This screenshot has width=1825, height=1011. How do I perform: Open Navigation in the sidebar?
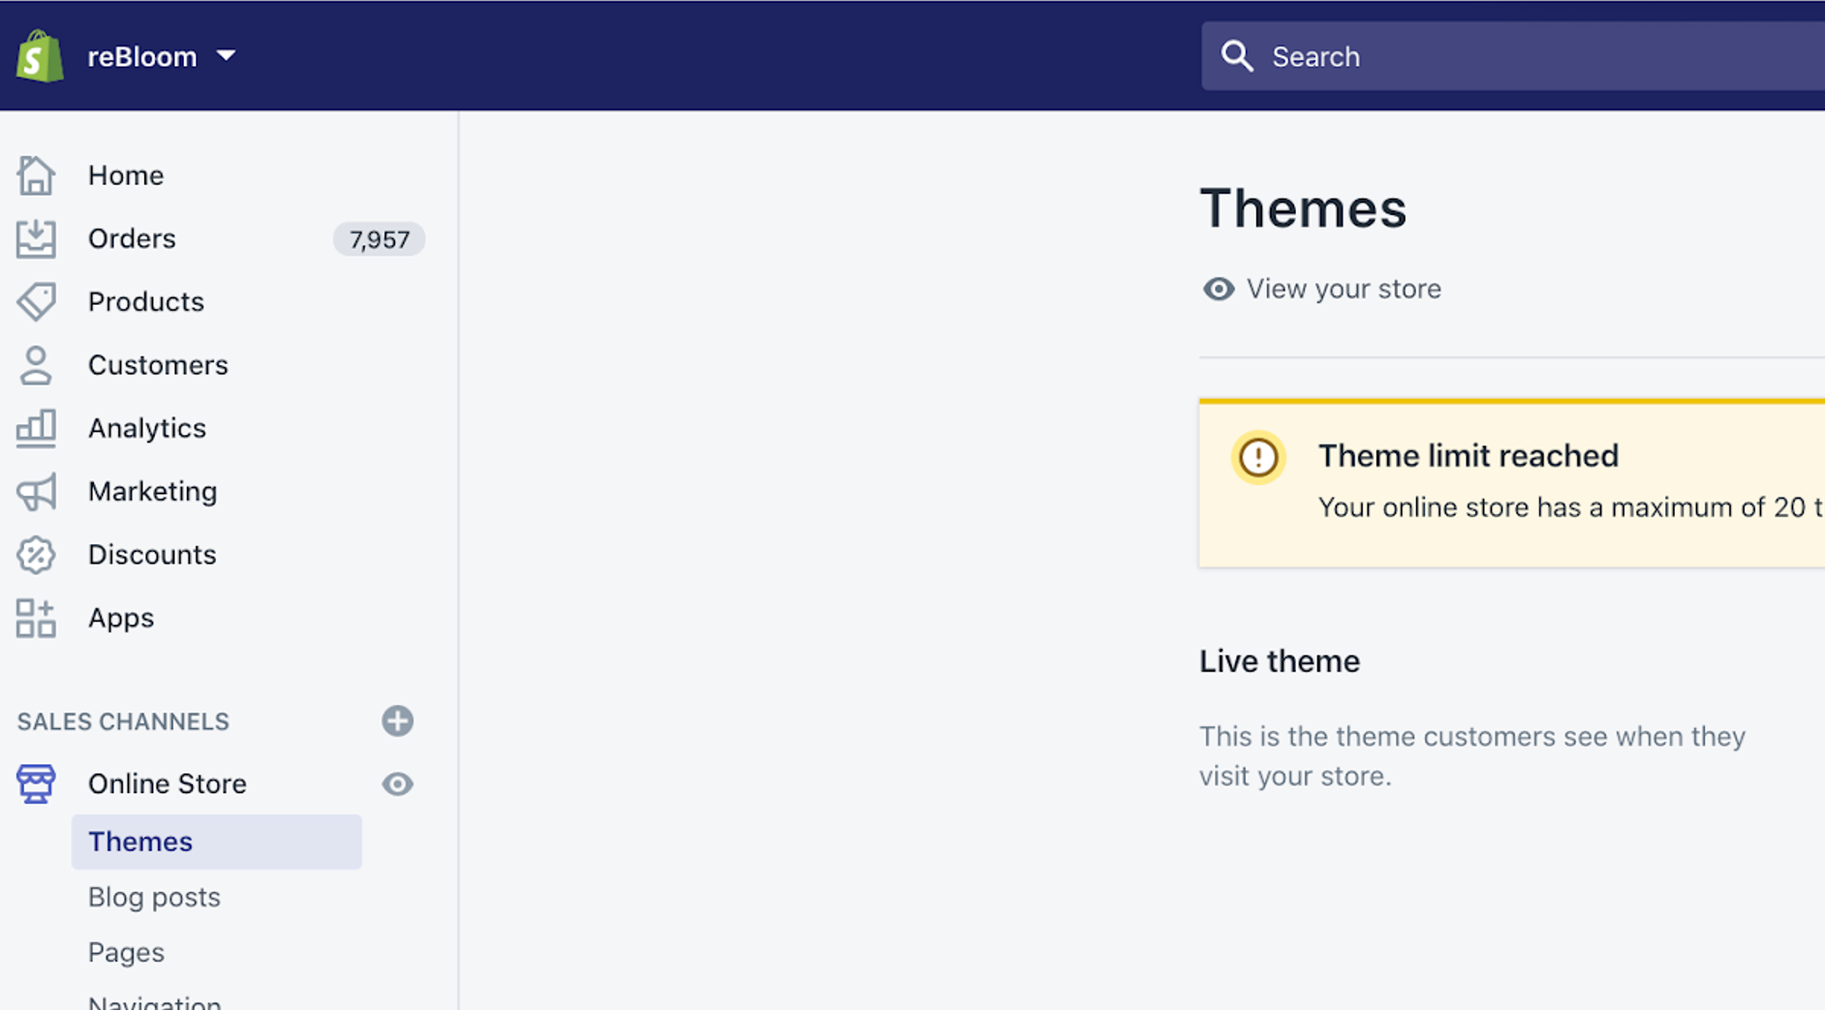(154, 1002)
